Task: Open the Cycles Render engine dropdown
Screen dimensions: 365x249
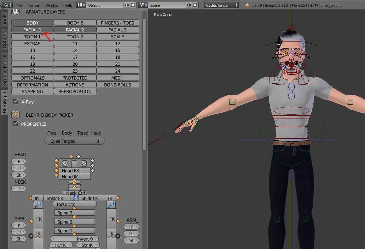Action: click(x=221, y=5)
